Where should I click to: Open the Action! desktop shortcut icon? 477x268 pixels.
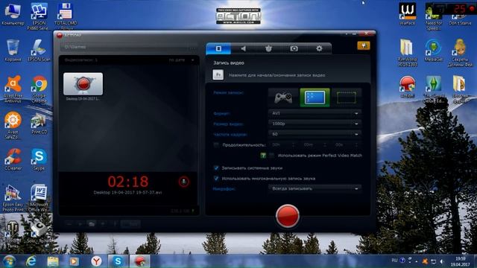pyautogui.click(x=408, y=87)
